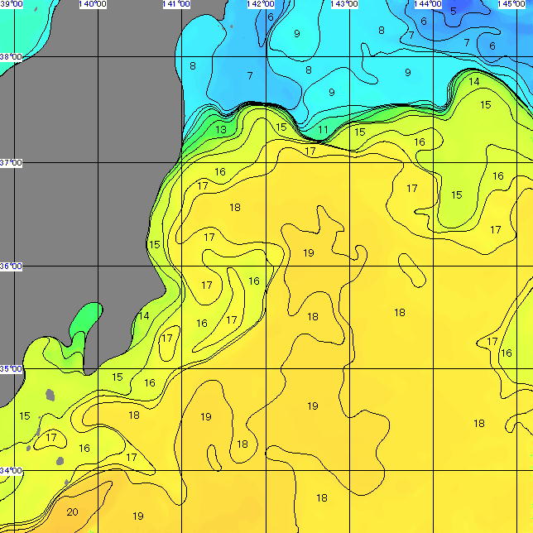The image size is (533, 533).
Task: Click the 37°00 latitude label
Action: tap(11, 163)
